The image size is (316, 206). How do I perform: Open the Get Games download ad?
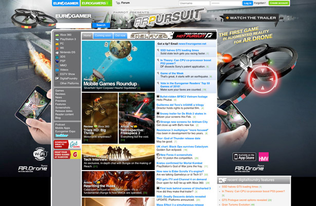67,144
